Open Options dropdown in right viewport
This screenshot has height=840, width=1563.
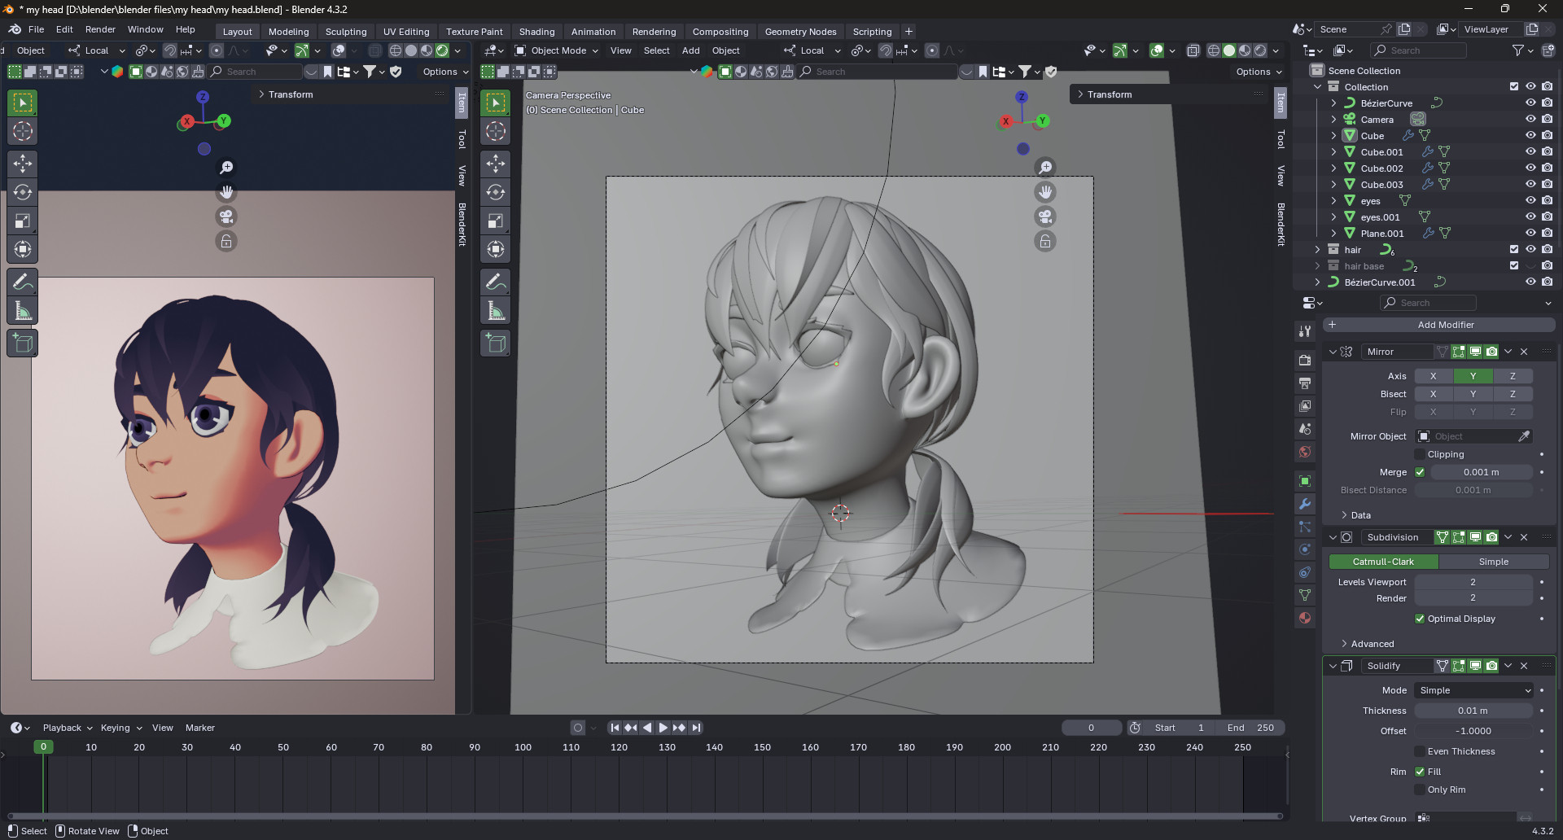tap(1259, 72)
